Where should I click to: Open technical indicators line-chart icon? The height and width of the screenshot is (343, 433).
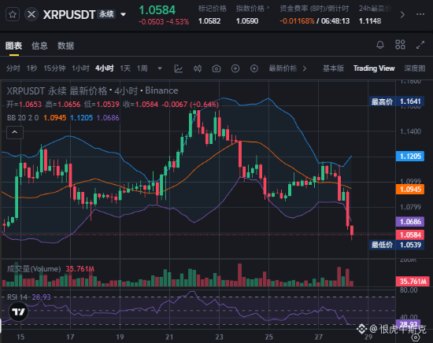(179, 68)
